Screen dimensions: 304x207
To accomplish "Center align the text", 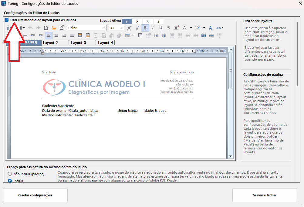I will coord(56,35).
